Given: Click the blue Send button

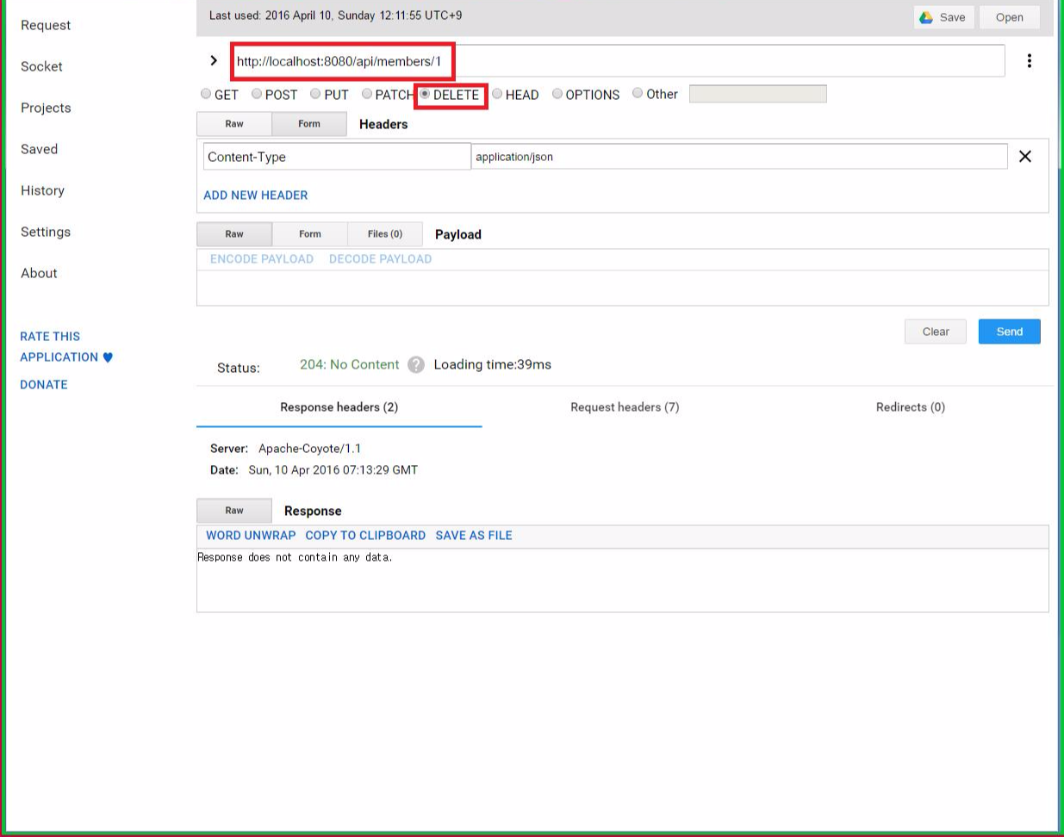Looking at the screenshot, I should 1010,332.
